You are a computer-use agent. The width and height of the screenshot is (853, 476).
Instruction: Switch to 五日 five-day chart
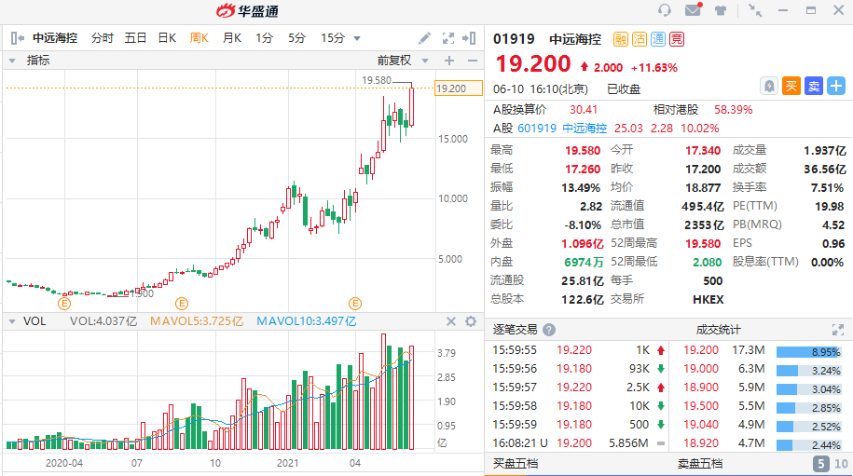pyautogui.click(x=135, y=38)
